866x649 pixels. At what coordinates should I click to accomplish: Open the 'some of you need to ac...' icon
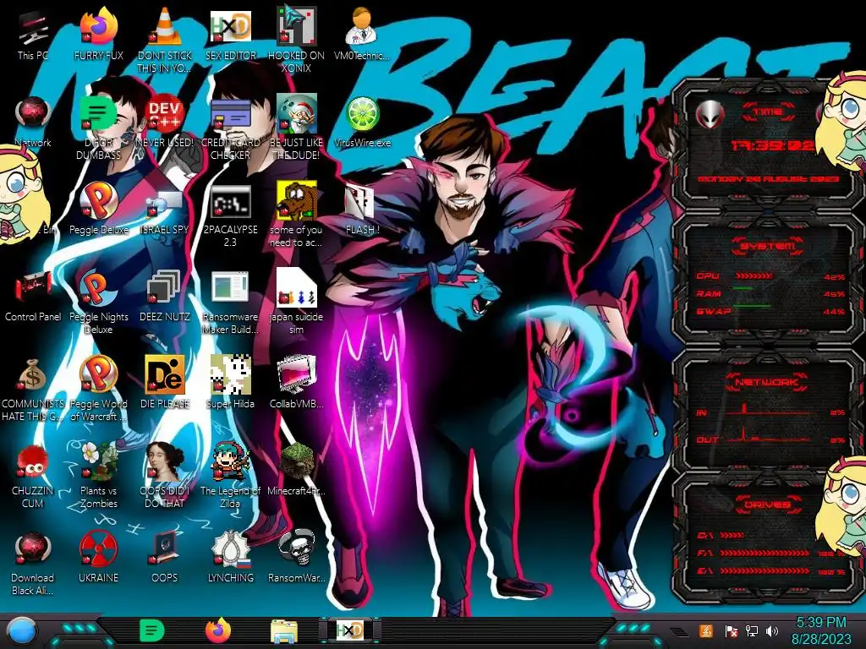[x=297, y=215]
